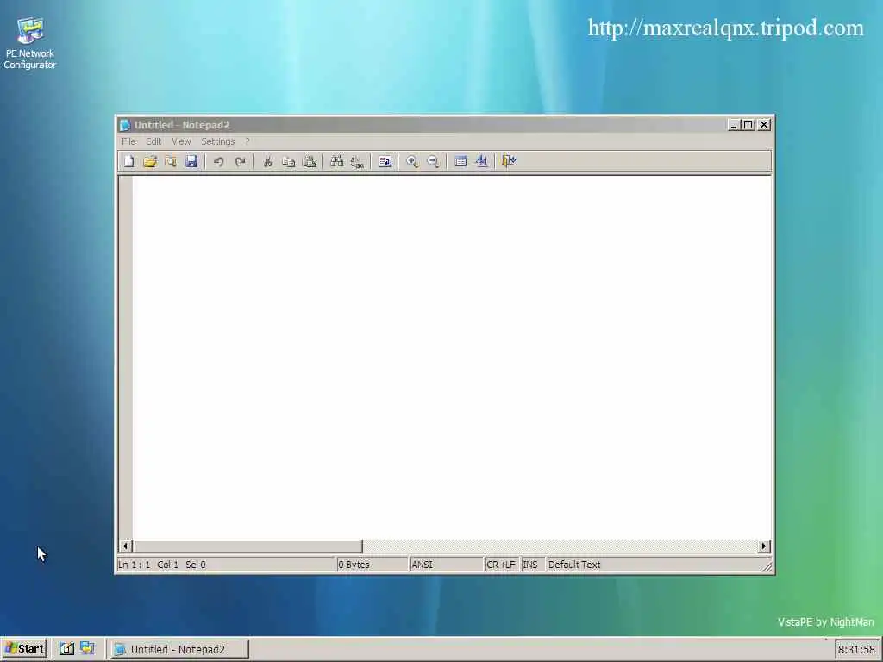
Task: Click the exit door toolbar icon
Action: click(509, 161)
